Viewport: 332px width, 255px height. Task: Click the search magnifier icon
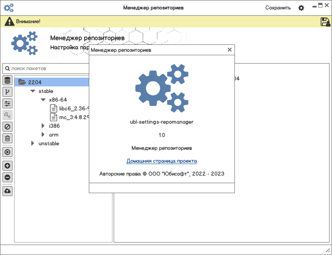click(7, 69)
